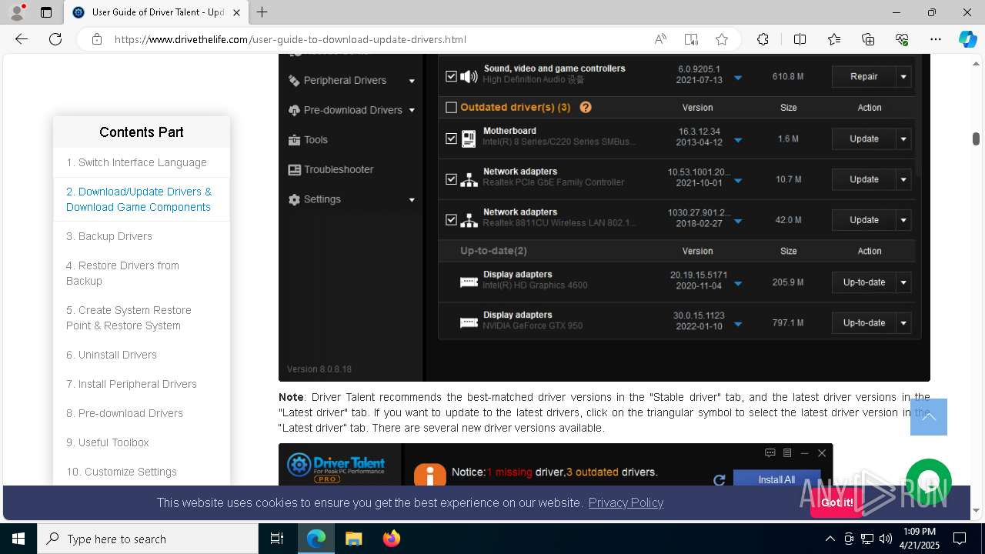Open version dropdown for Motherboard driver
This screenshot has width=985, height=554.
tap(738, 140)
